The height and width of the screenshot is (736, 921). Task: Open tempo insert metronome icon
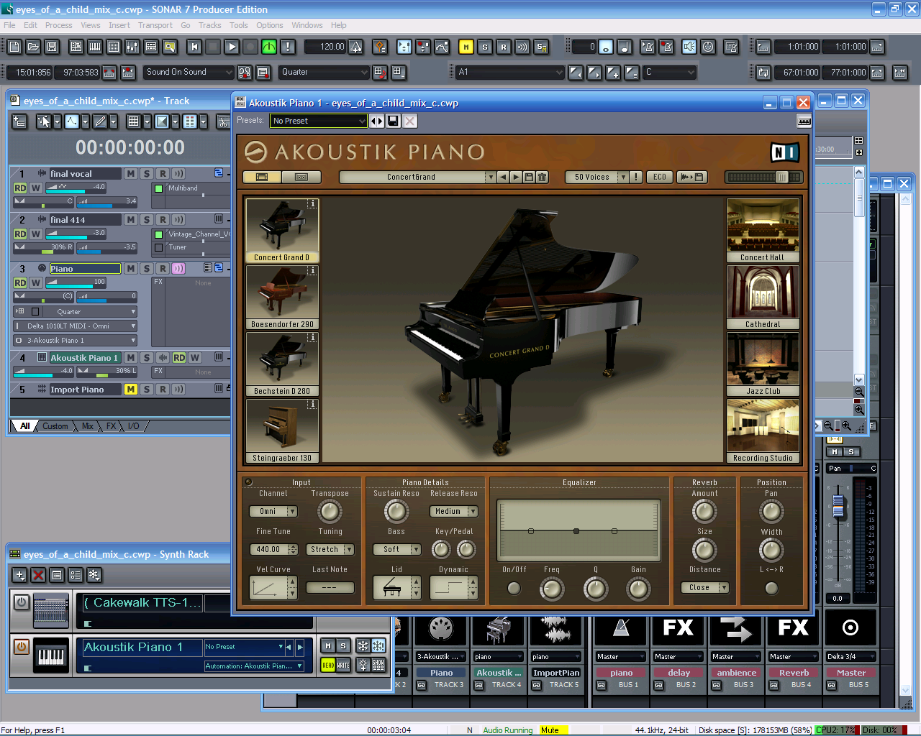point(356,47)
